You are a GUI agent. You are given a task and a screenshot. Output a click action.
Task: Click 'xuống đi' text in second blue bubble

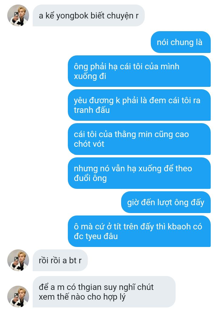pyautogui.click(x=90, y=76)
